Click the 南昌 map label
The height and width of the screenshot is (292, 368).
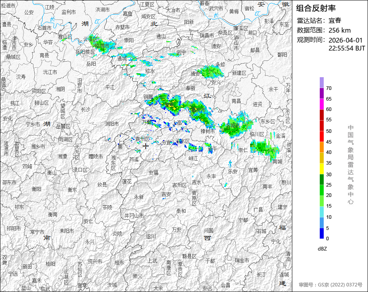click(236, 101)
